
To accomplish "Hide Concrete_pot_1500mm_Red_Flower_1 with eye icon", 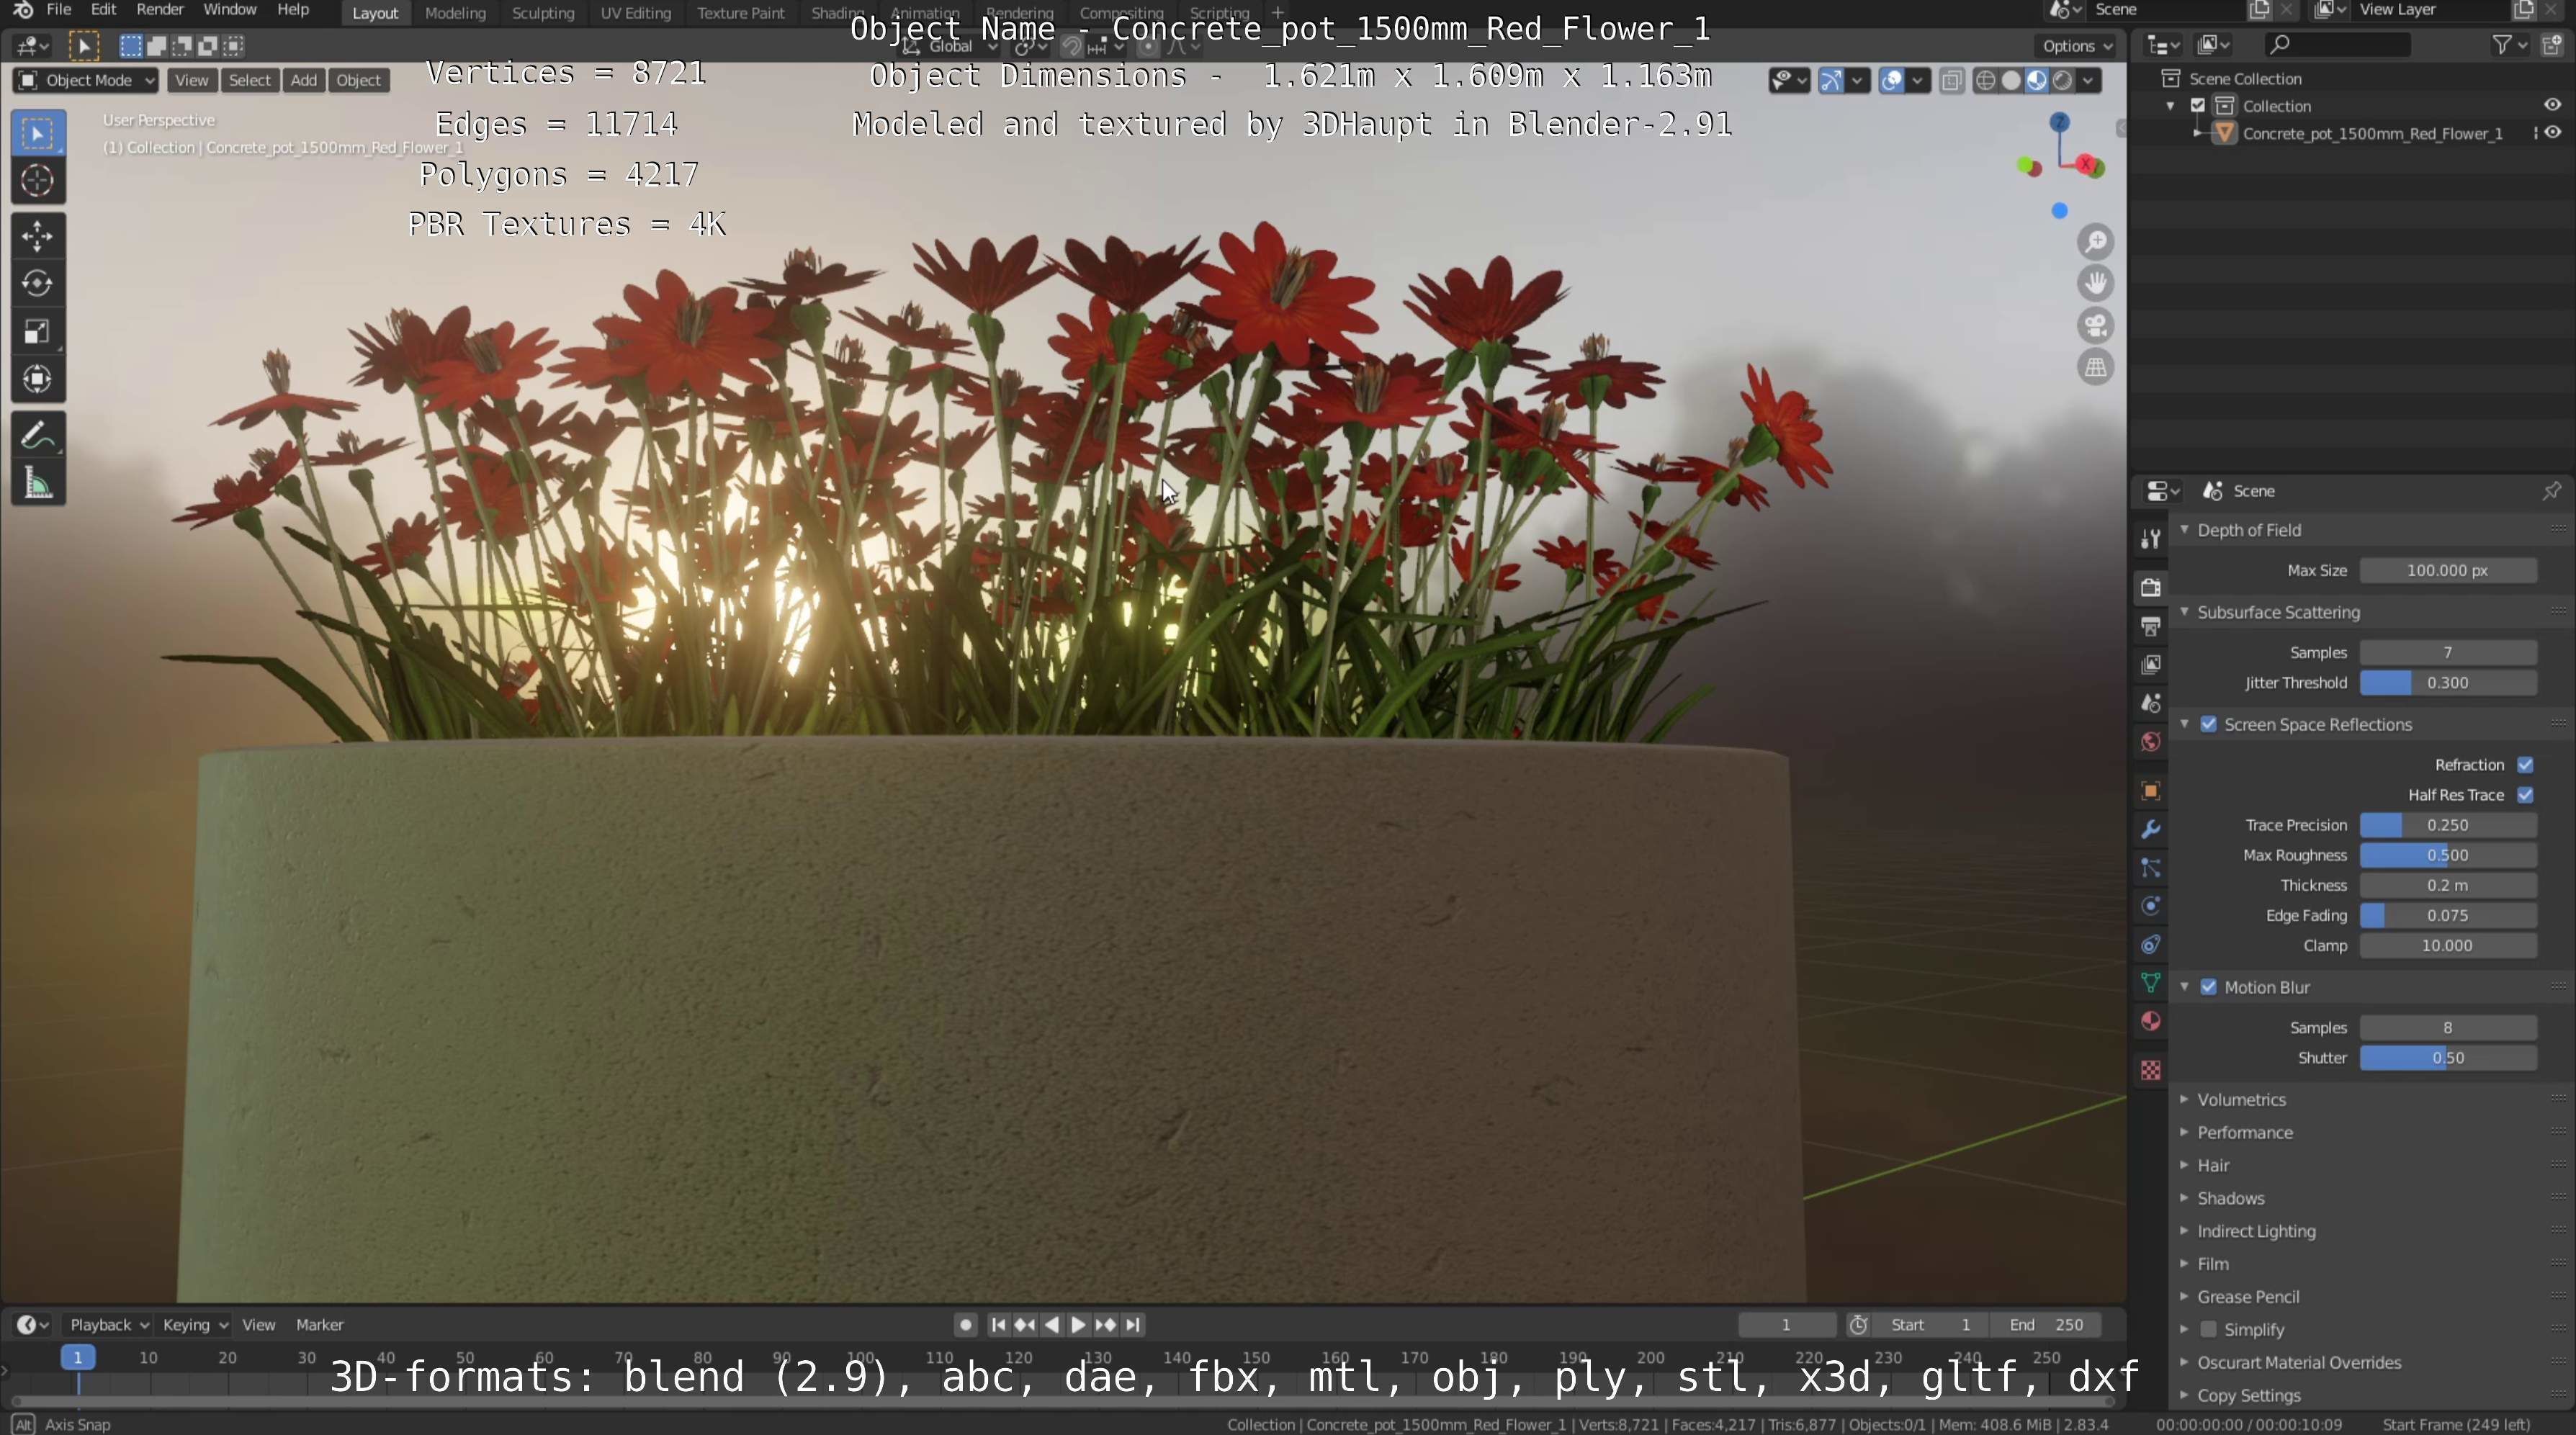I will tap(2552, 132).
